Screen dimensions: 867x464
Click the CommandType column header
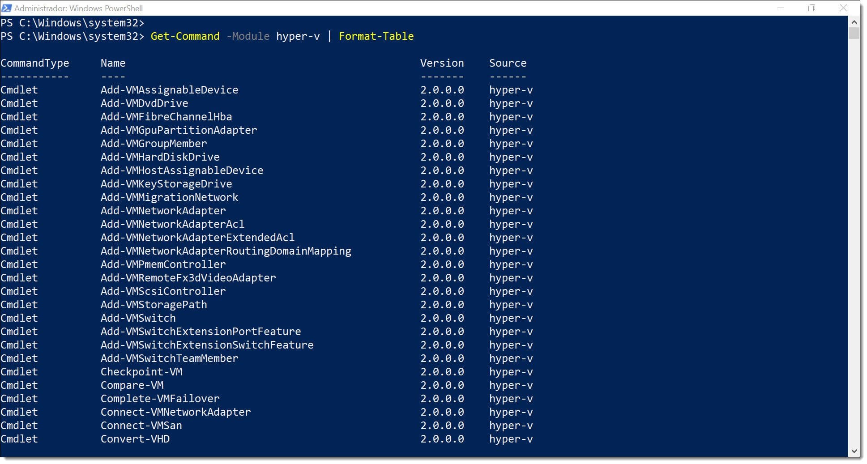point(34,63)
